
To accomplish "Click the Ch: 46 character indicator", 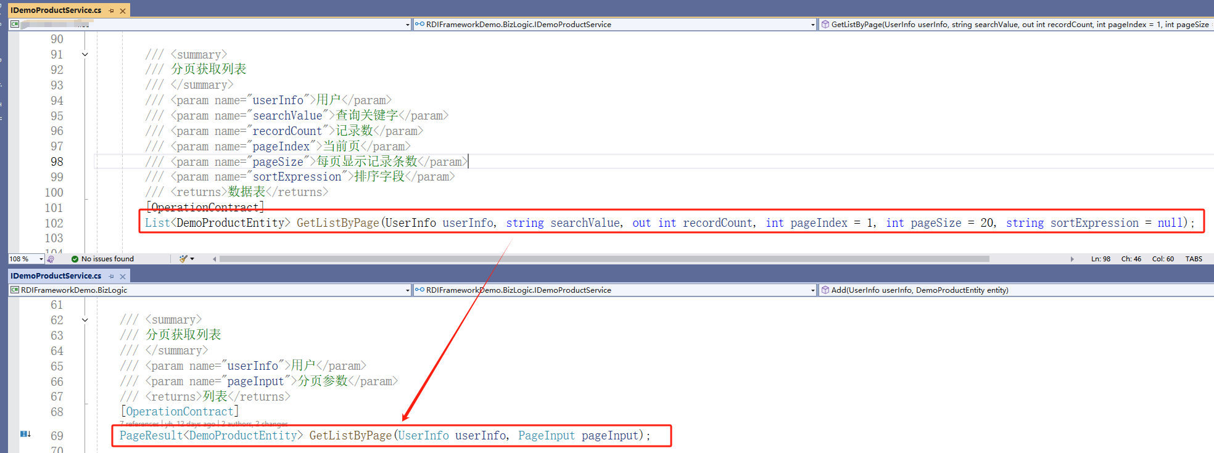I will 1131,259.
